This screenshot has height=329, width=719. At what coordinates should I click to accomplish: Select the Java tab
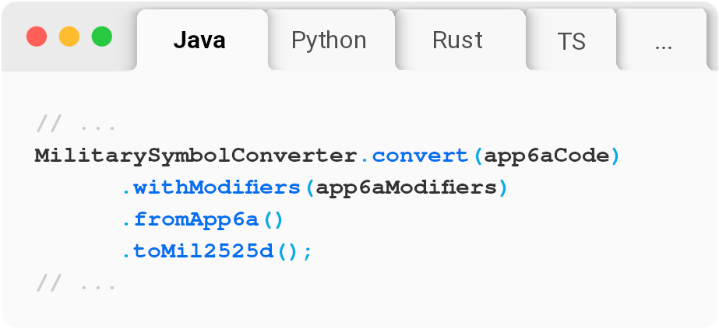click(x=199, y=40)
